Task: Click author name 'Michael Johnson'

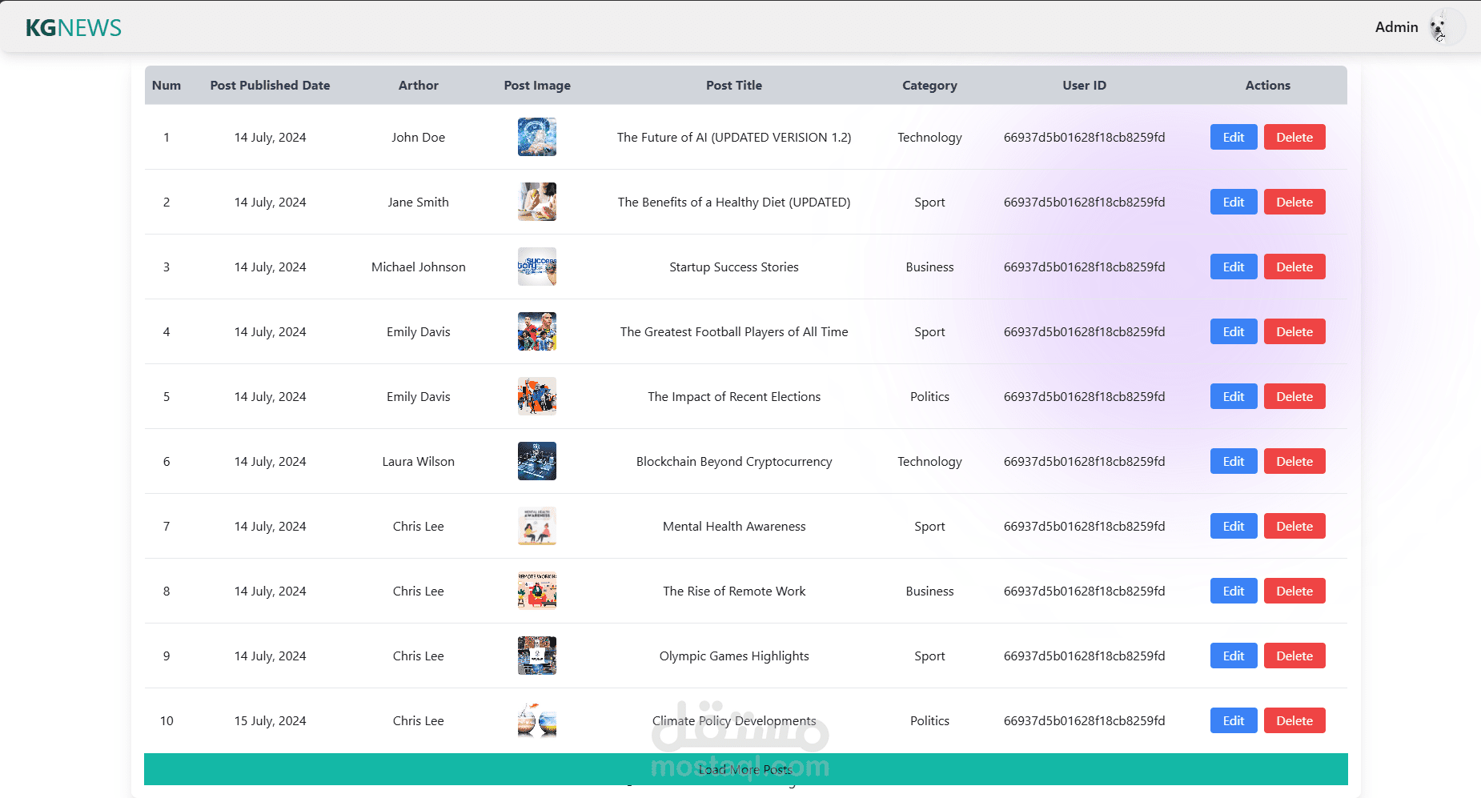Action: (419, 267)
